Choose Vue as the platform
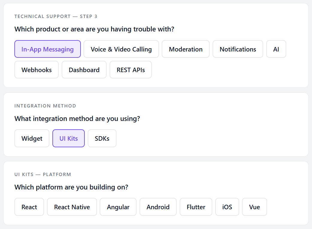This screenshot has width=312, height=229. click(x=255, y=207)
